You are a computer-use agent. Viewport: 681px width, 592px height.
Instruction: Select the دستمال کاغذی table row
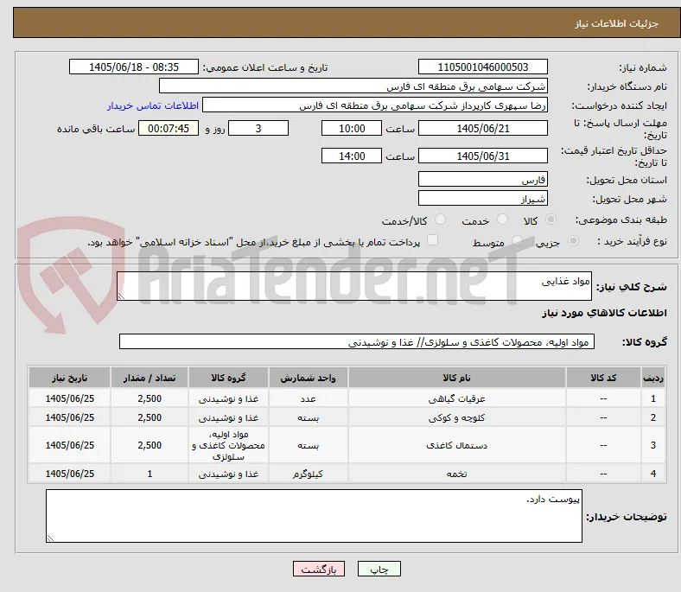coord(347,445)
